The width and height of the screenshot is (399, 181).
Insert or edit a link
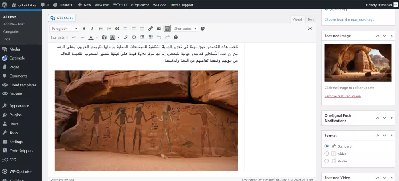click(150, 29)
